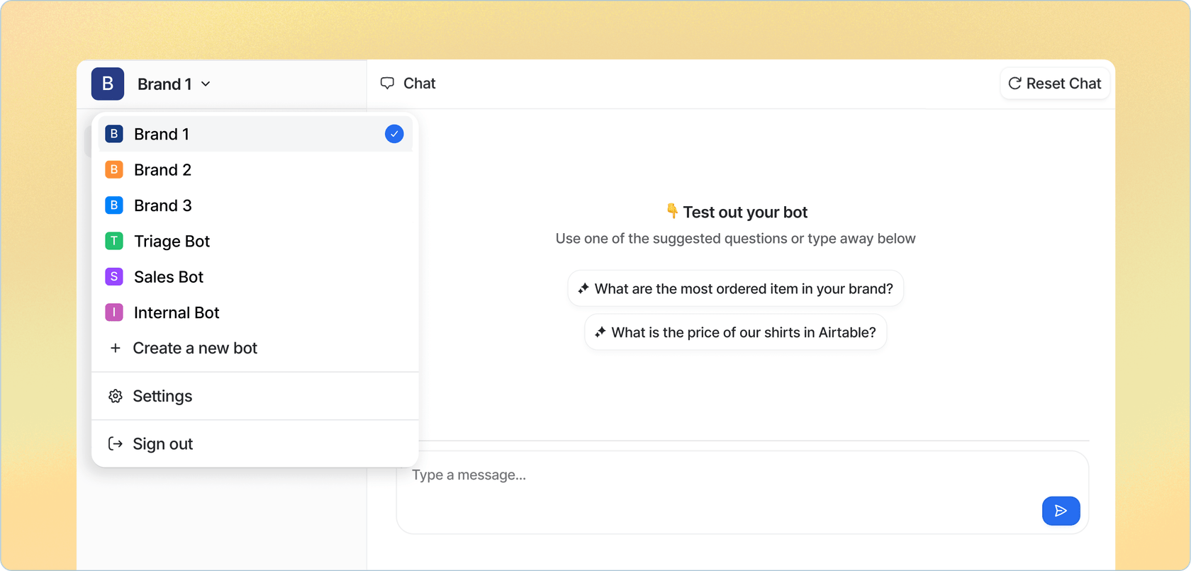
Task: Click the purple Sales Bot icon
Action: point(114,277)
